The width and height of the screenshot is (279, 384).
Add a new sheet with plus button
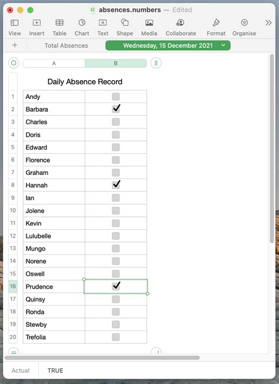[x=15, y=45]
